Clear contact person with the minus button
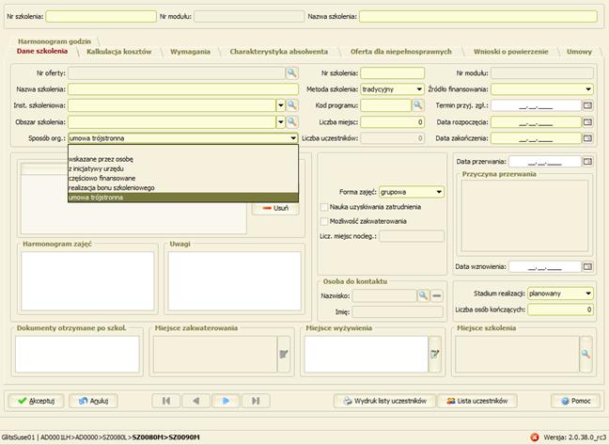609x445 pixels. click(x=437, y=295)
